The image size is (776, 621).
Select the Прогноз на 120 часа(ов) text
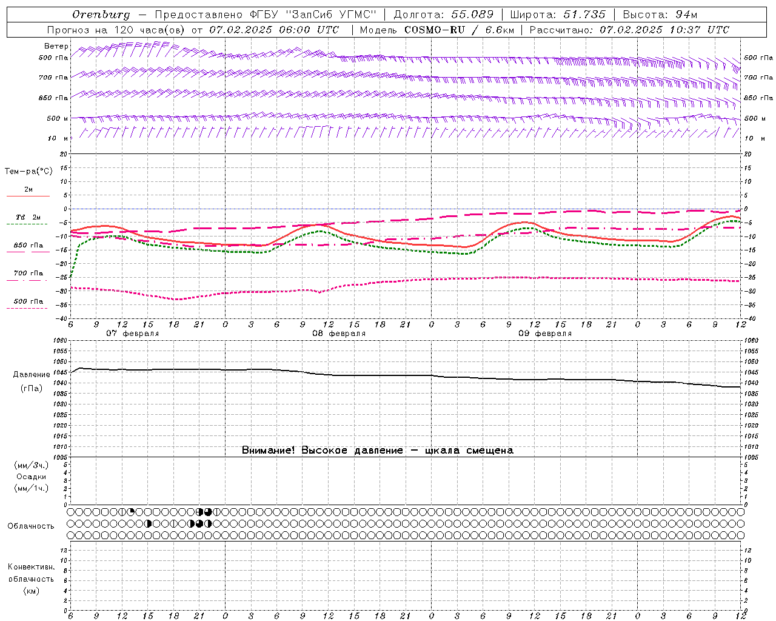tap(116, 30)
